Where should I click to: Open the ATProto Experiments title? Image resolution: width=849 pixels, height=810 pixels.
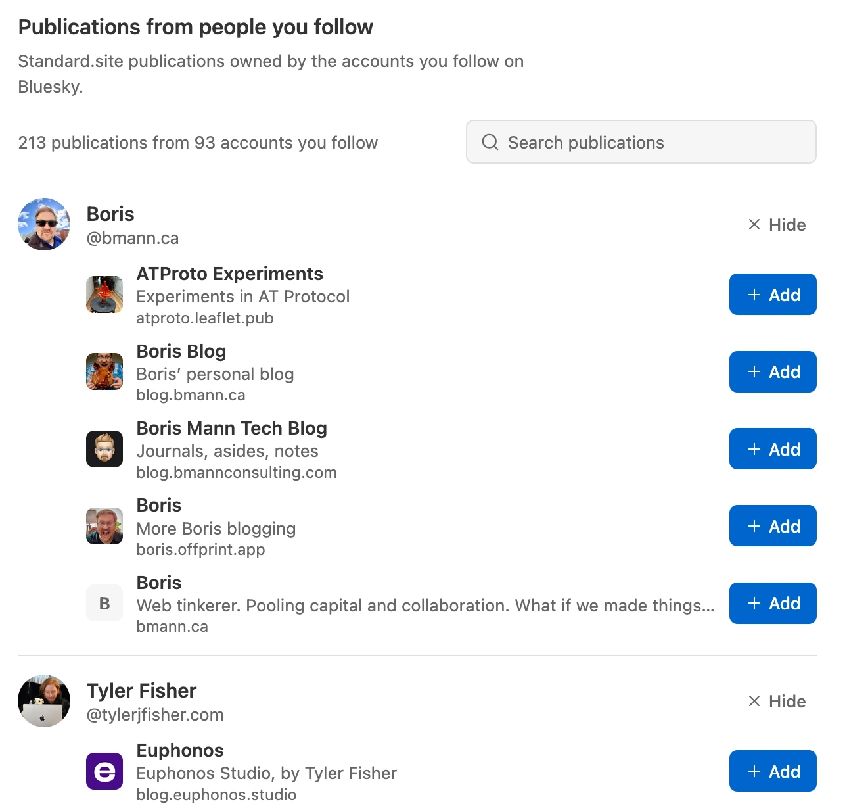(x=230, y=274)
